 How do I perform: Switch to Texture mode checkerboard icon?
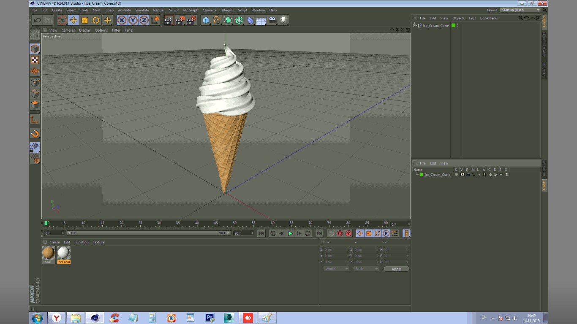pyautogui.click(x=35, y=60)
